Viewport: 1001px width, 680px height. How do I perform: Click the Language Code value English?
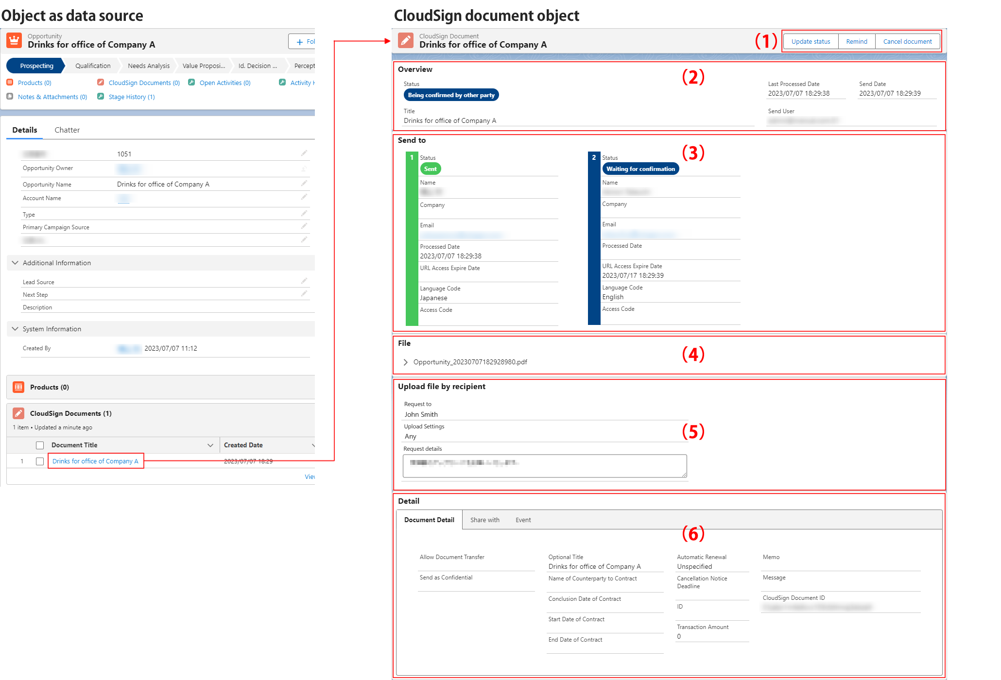pyautogui.click(x=613, y=297)
